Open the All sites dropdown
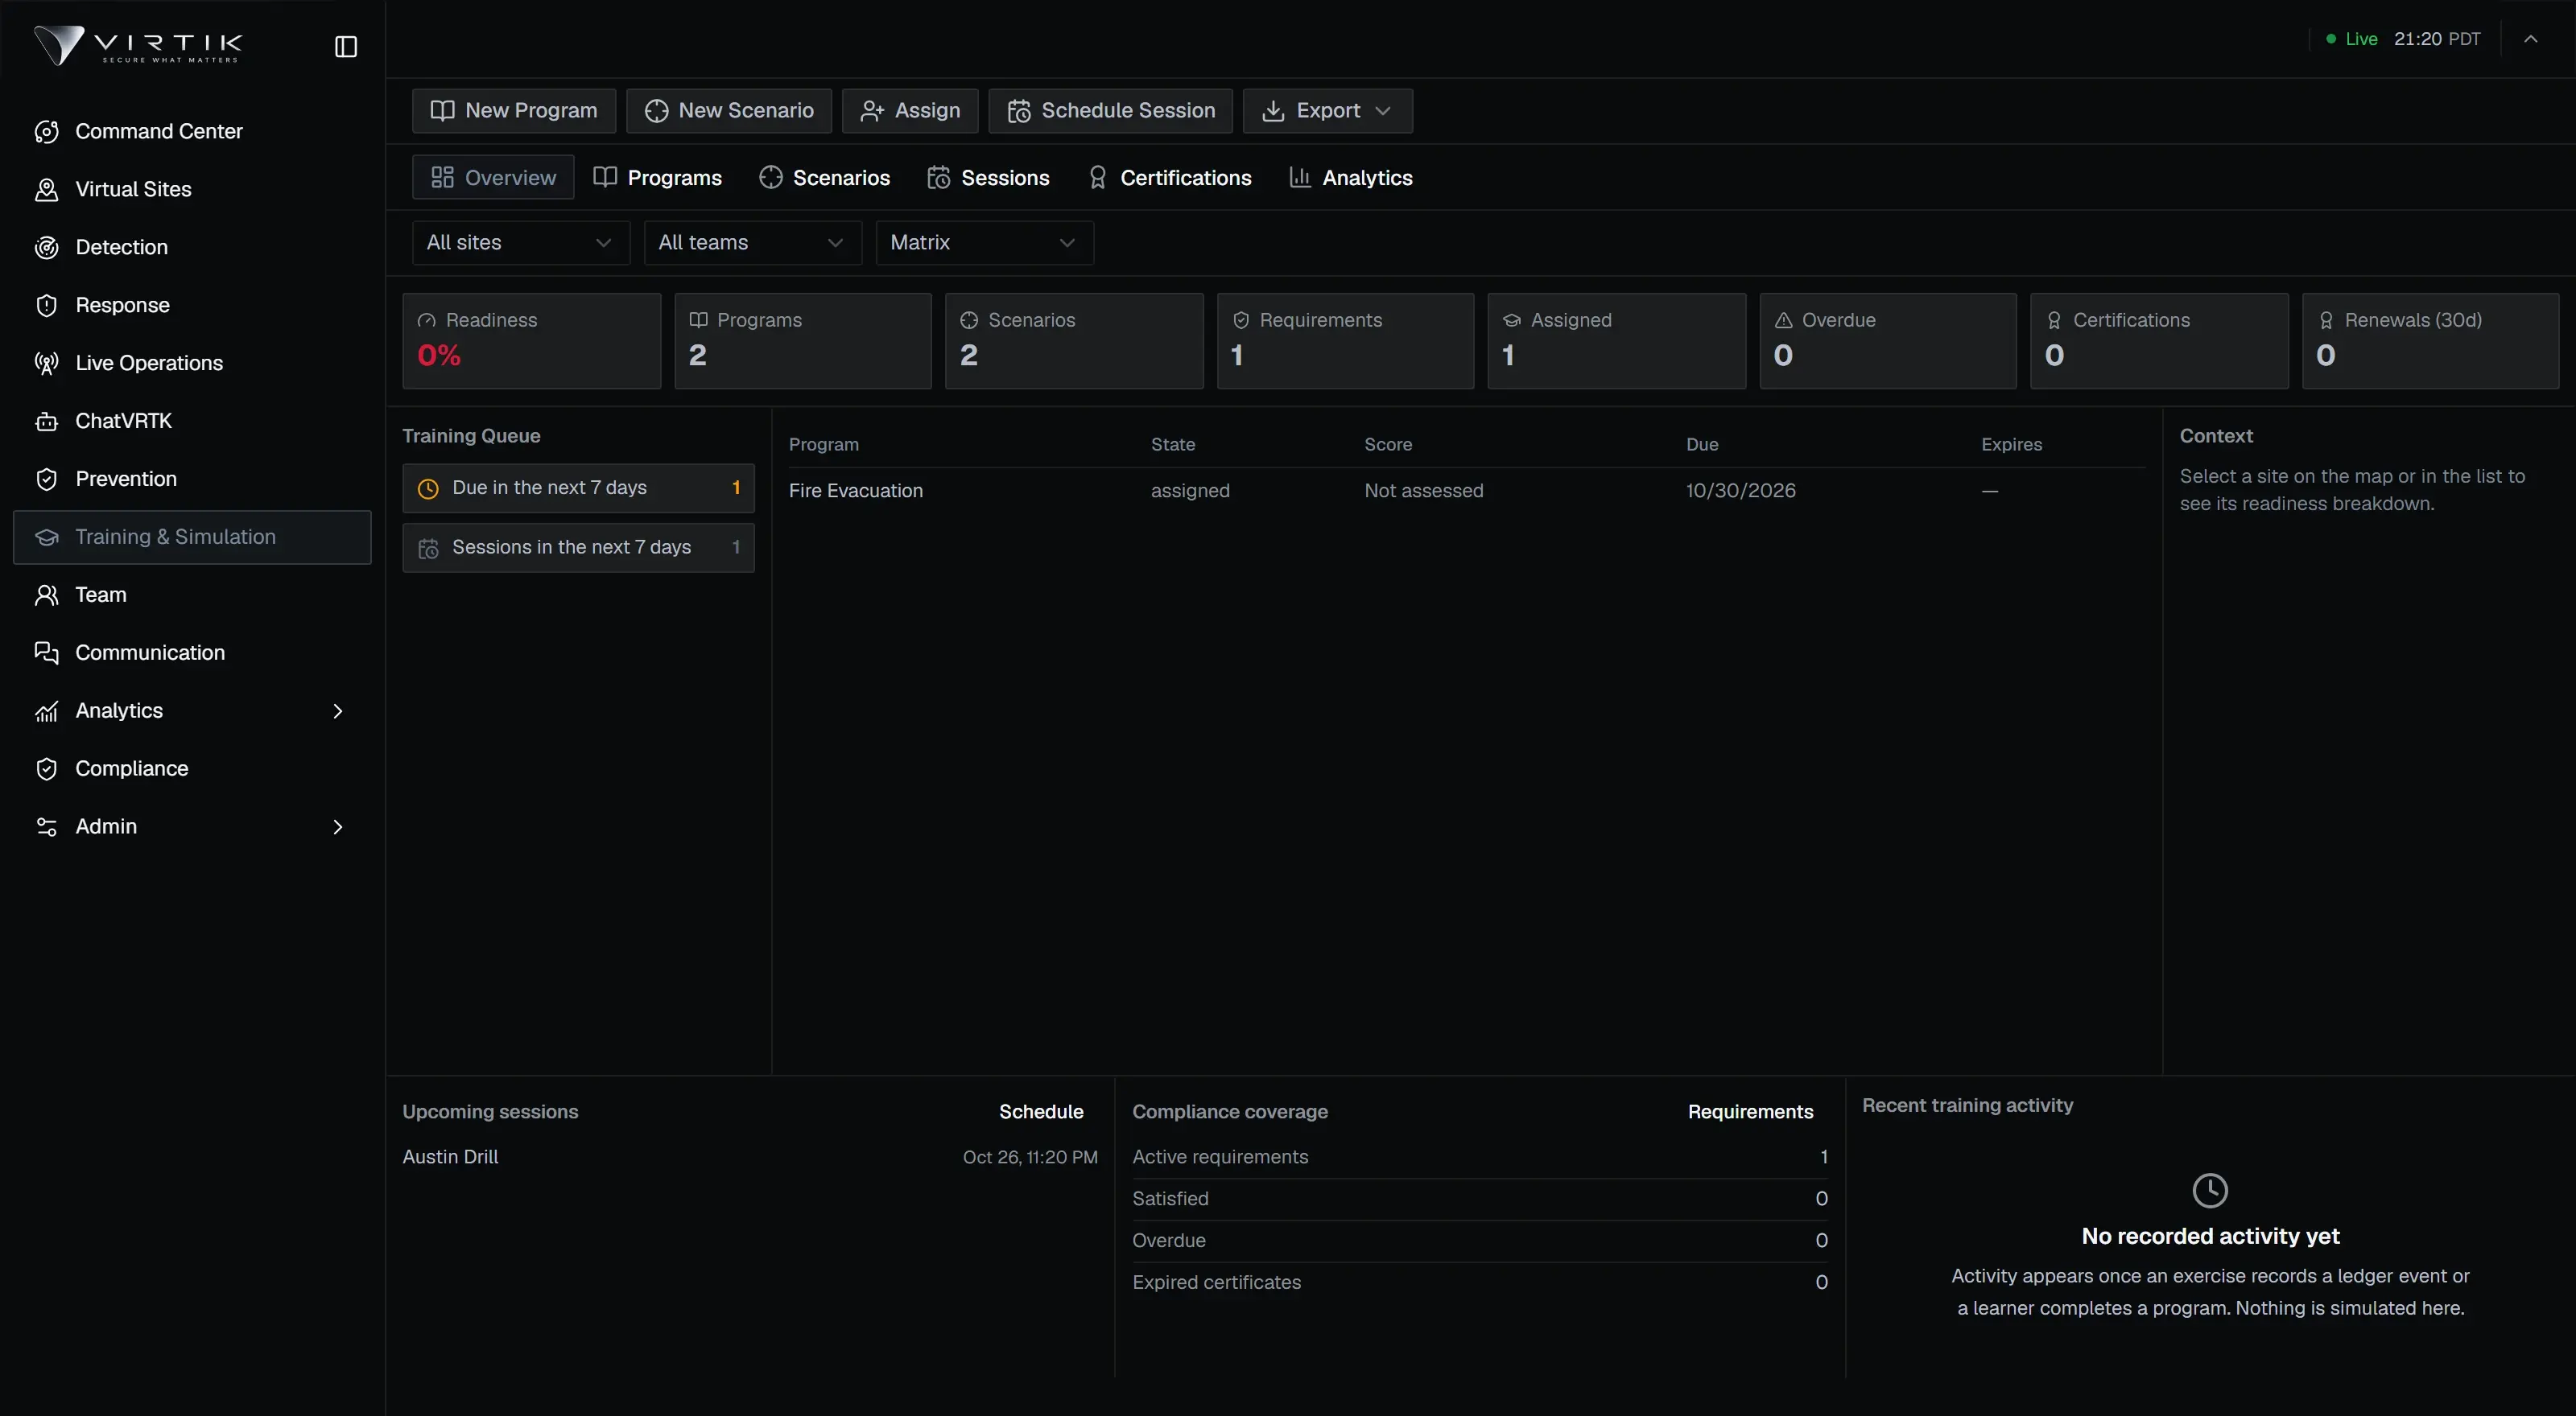2576x1416 pixels. coord(520,243)
